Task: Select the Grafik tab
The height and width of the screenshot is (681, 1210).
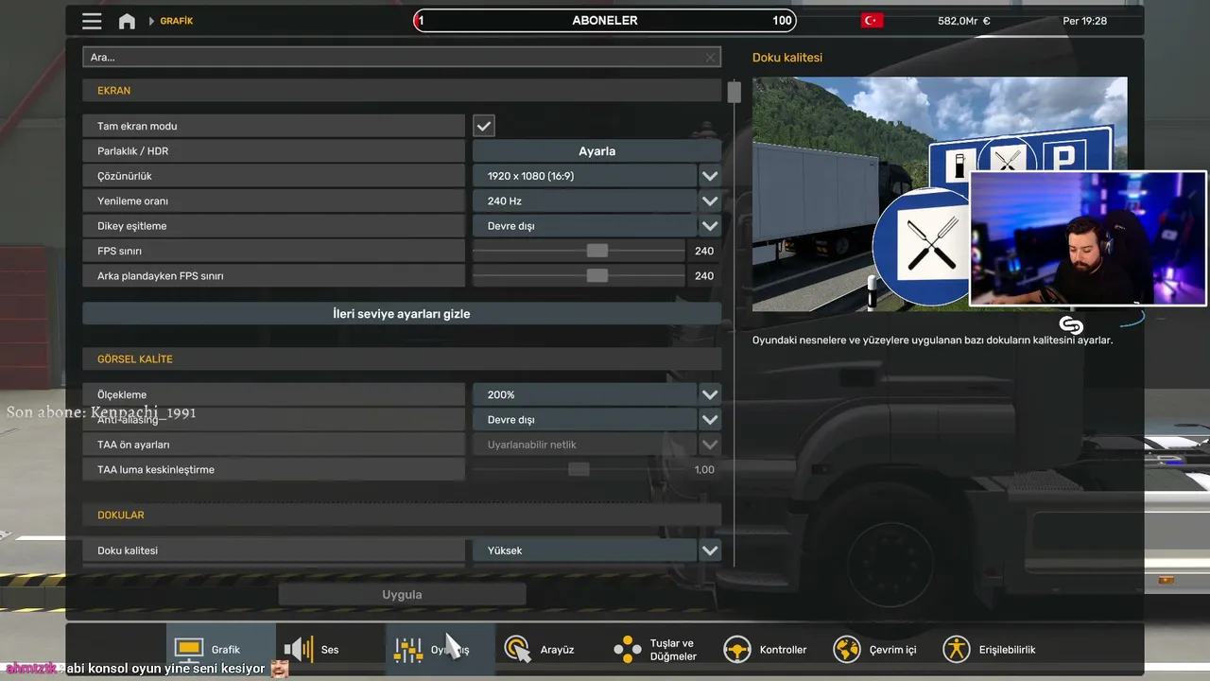Action: click(221, 650)
